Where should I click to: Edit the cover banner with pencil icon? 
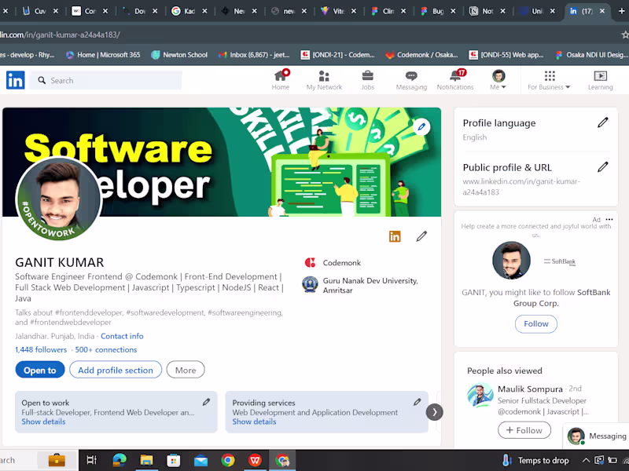point(421,127)
